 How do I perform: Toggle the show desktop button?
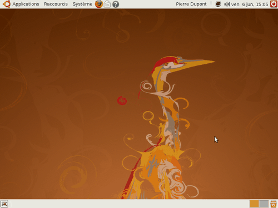(x=4, y=204)
